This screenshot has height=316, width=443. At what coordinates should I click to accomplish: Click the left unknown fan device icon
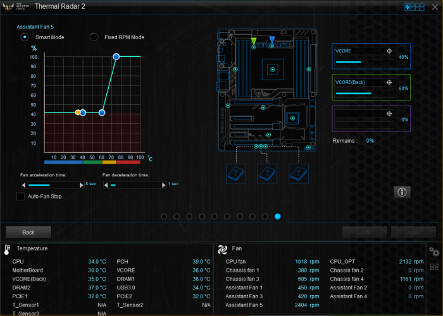coord(236,173)
